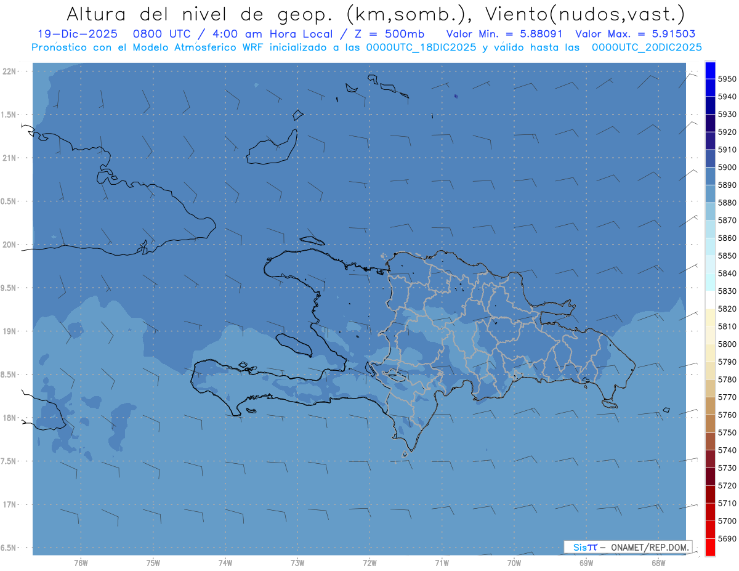Click the map title 'Altura del nivel de geop.'

pos(201,14)
